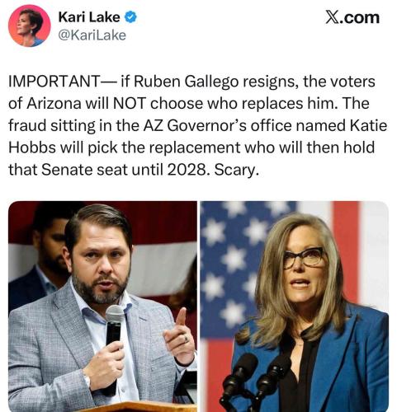Click the ".com" text of X.com

click(360, 17)
